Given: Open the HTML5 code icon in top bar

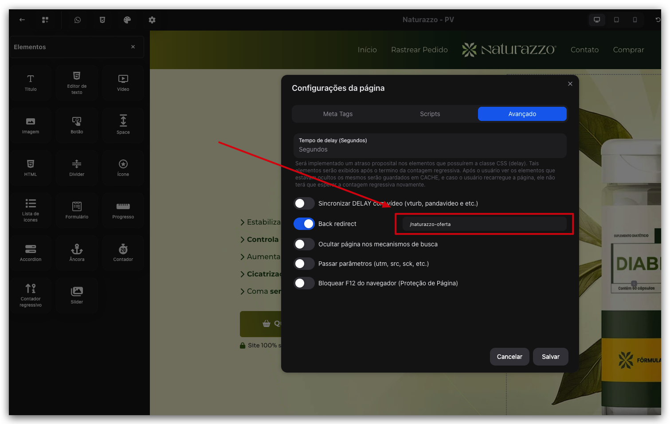Looking at the screenshot, I should 102,20.
